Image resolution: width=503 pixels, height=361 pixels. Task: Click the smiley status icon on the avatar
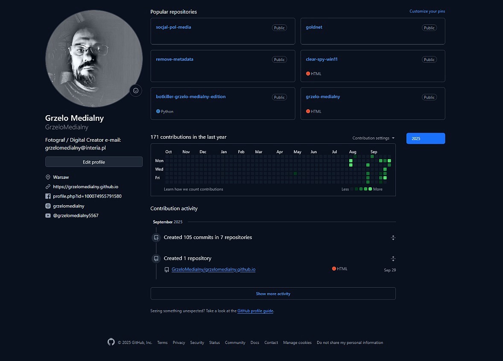[x=136, y=90]
